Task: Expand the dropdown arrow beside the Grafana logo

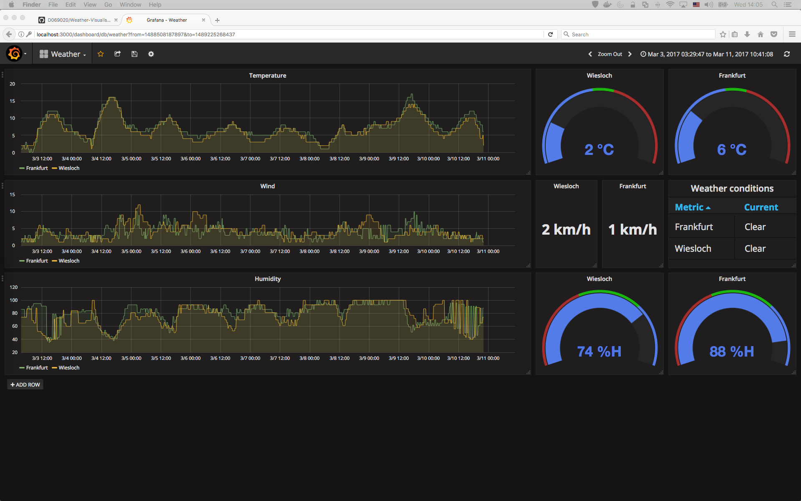Action: (25, 54)
